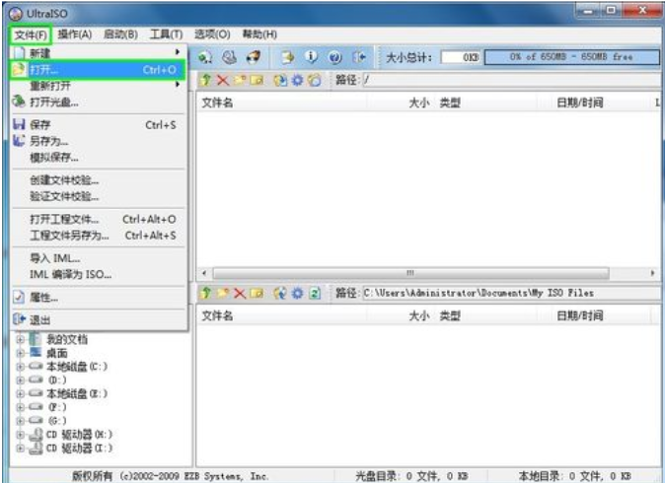Choose 退出 from the File menu
The width and height of the screenshot is (665, 483).
coord(98,320)
